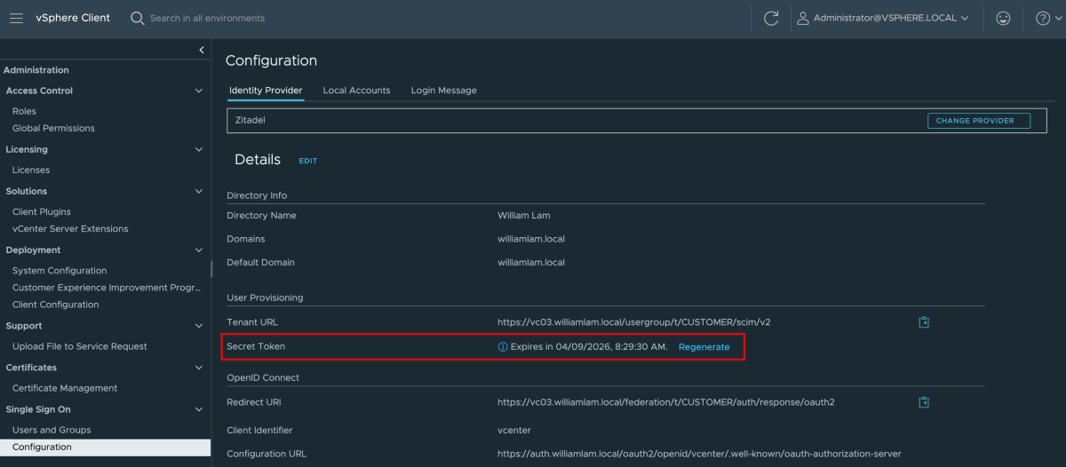Focus the Search in all environments field
The height and width of the screenshot is (467, 1066).
coord(207,18)
